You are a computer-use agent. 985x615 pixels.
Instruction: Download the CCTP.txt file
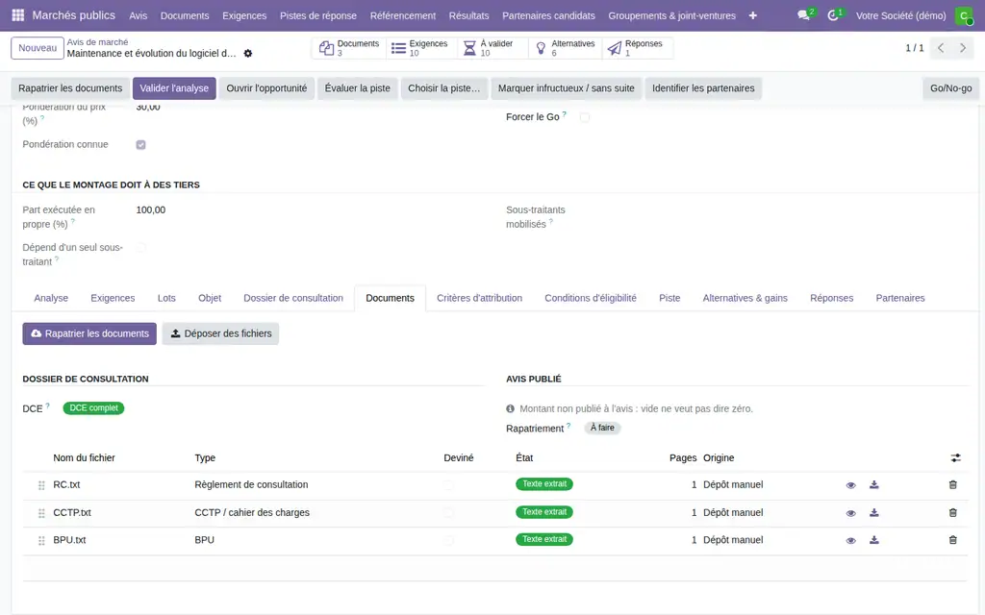pos(873,513)
